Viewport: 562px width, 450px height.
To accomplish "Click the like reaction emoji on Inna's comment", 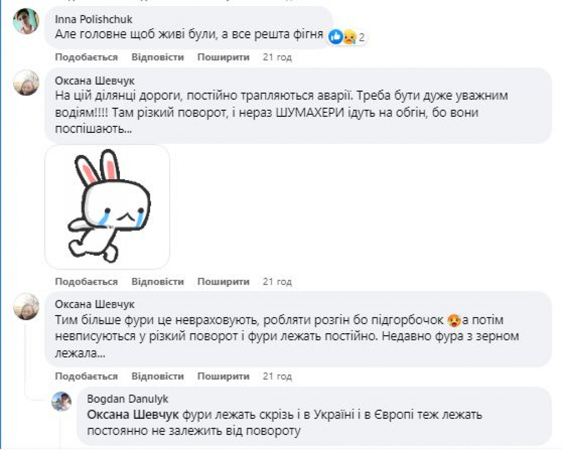I will pyautogui.click(x=335, y=37).
